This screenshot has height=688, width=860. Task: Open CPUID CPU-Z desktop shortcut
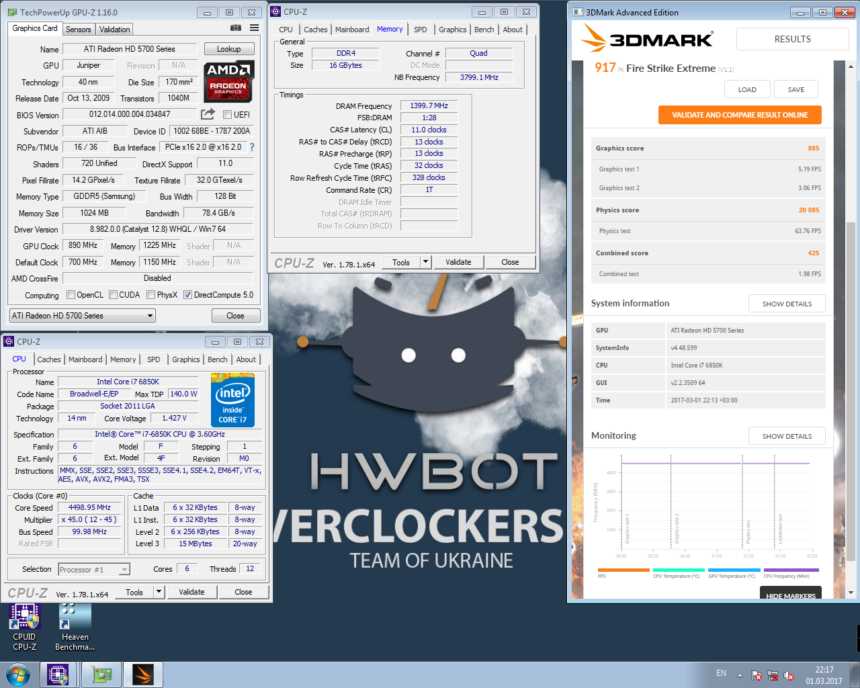tap(24, 628)
